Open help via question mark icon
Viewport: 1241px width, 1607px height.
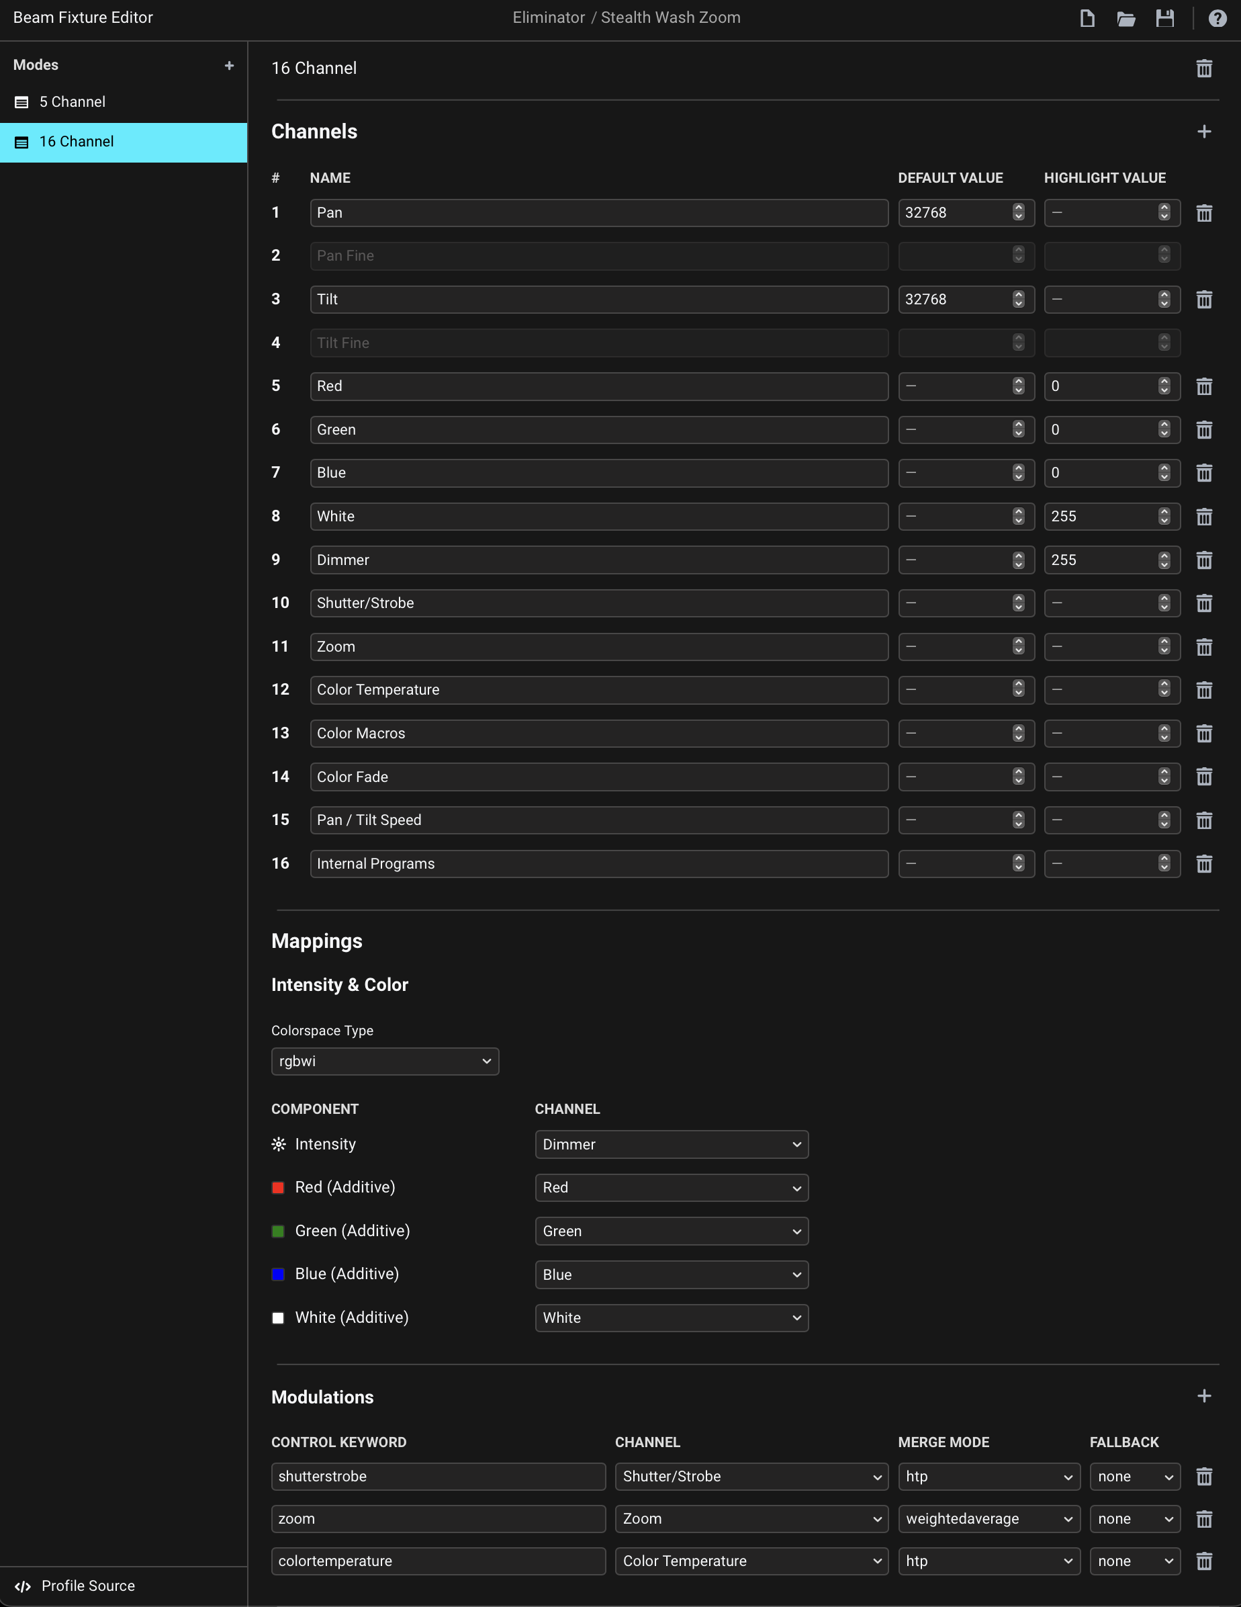(x=1217, y=18)
